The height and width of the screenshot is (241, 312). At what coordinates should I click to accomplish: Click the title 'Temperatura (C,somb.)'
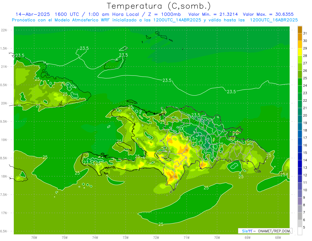point(159,6)
